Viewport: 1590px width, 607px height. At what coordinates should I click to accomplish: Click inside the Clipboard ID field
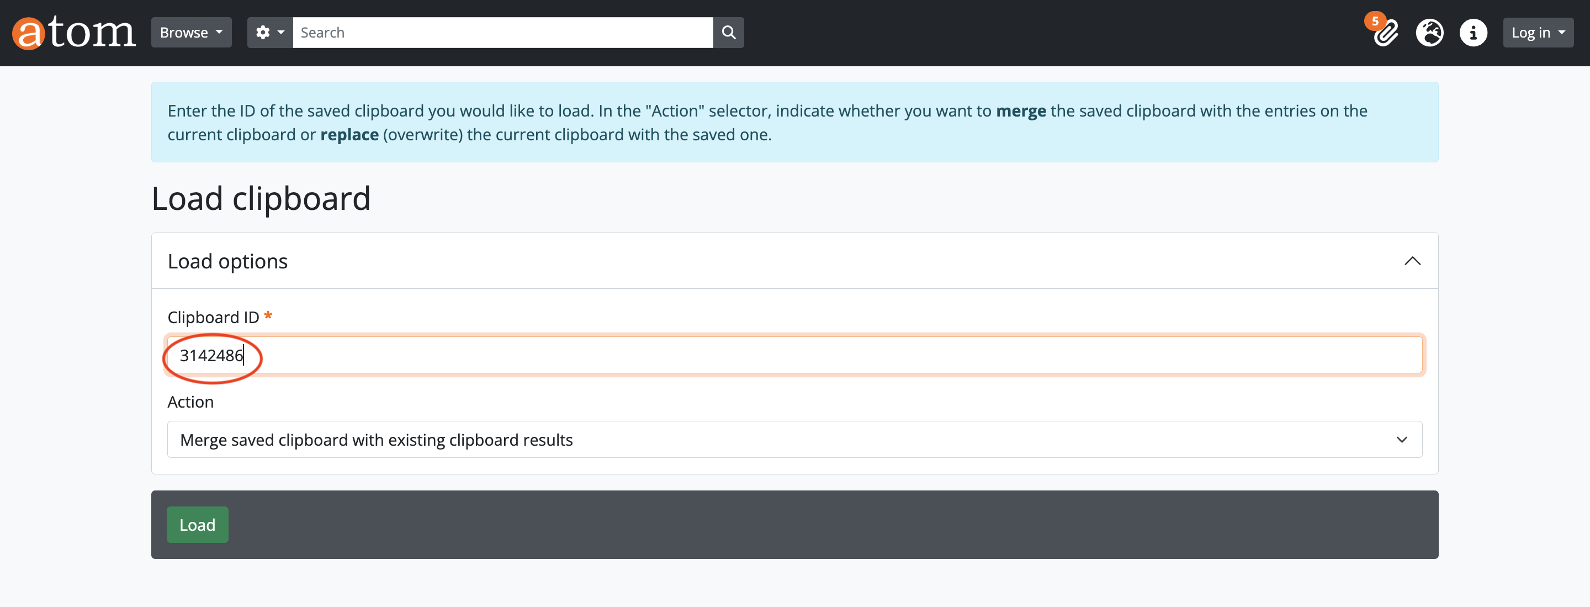pyautogui.click(x=794, y=355)
